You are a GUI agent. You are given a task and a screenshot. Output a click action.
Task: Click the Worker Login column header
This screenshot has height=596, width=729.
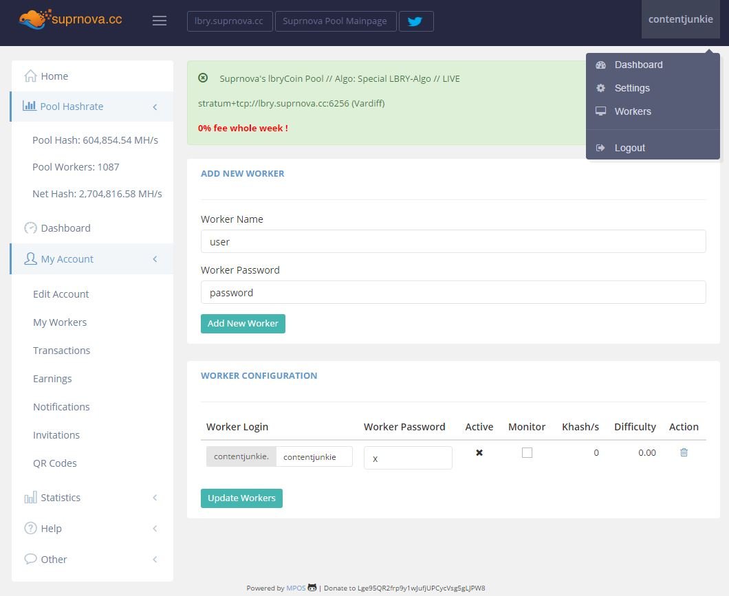[x=237, y=427]
